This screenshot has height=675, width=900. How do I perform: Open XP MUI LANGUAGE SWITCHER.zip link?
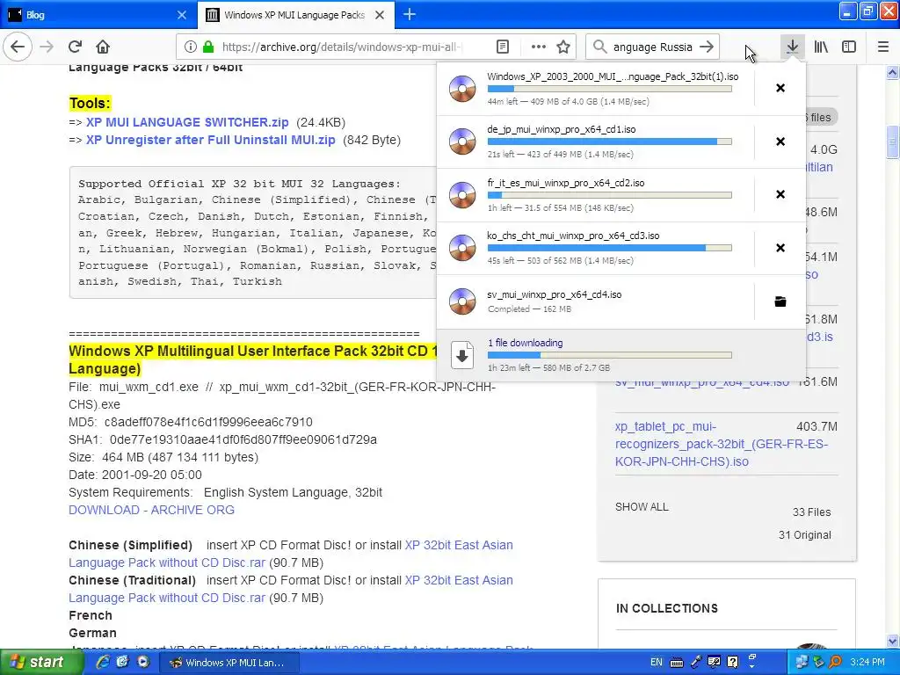(187, 122)
